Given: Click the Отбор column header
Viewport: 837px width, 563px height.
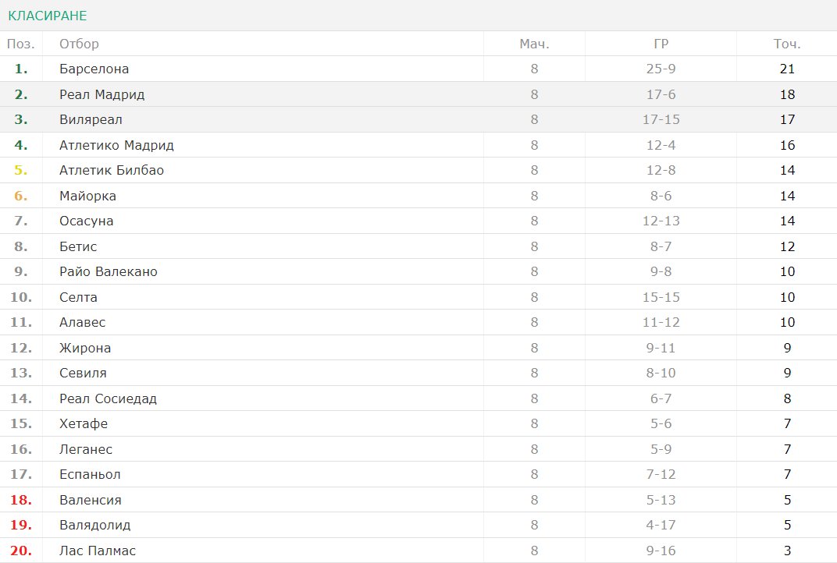Looking at the screenshot, I should [x=79, y=44].
